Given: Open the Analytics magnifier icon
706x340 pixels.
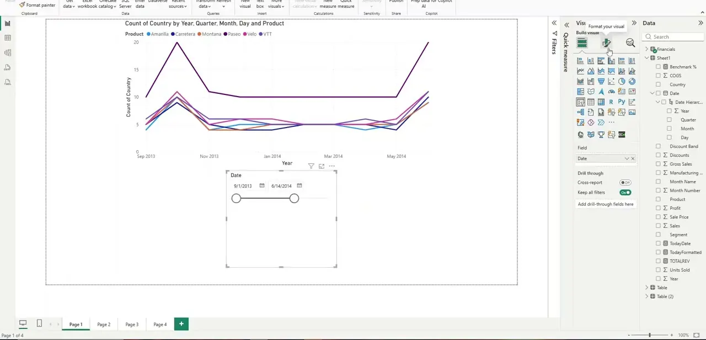Looking at the screenshot, I should (x=630, y=43).
